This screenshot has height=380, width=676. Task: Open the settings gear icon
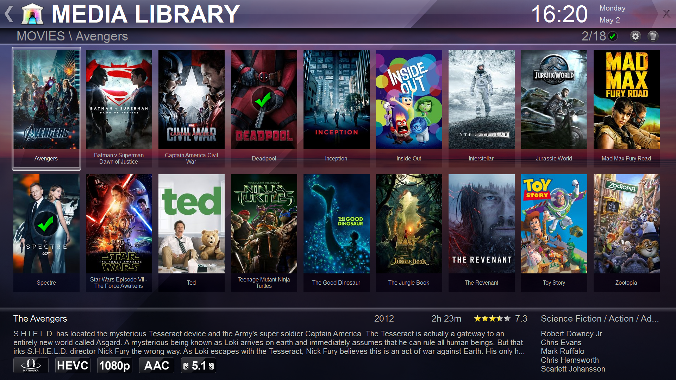[636, 36]
